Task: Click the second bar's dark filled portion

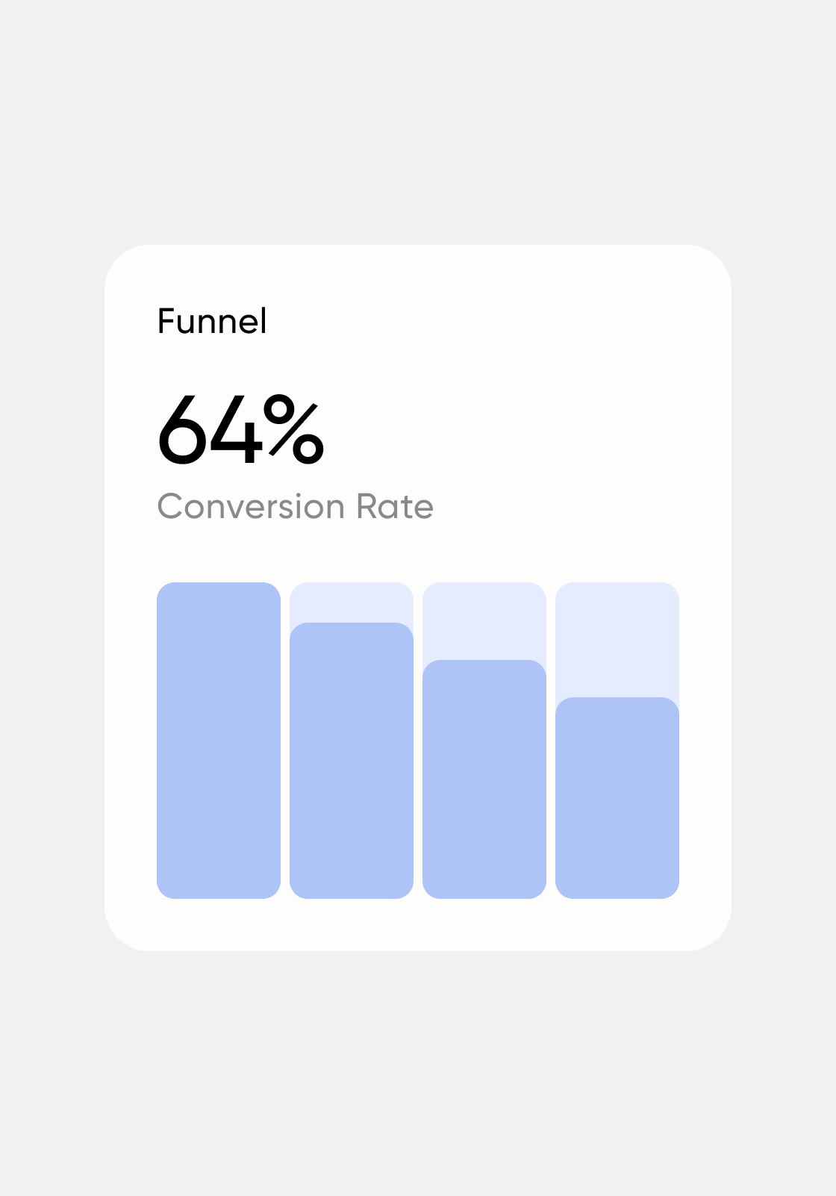Action: click(352, 760)
